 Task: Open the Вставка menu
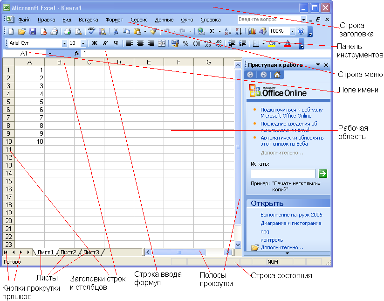[88, 20]
